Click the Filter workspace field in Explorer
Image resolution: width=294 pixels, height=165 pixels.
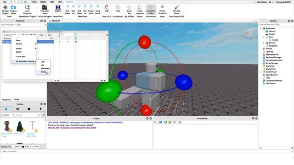pos(276,25)
